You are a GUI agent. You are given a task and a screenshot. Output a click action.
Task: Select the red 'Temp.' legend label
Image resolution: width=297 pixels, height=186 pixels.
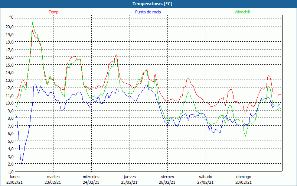pyautogui.click(x=54, y=12)
